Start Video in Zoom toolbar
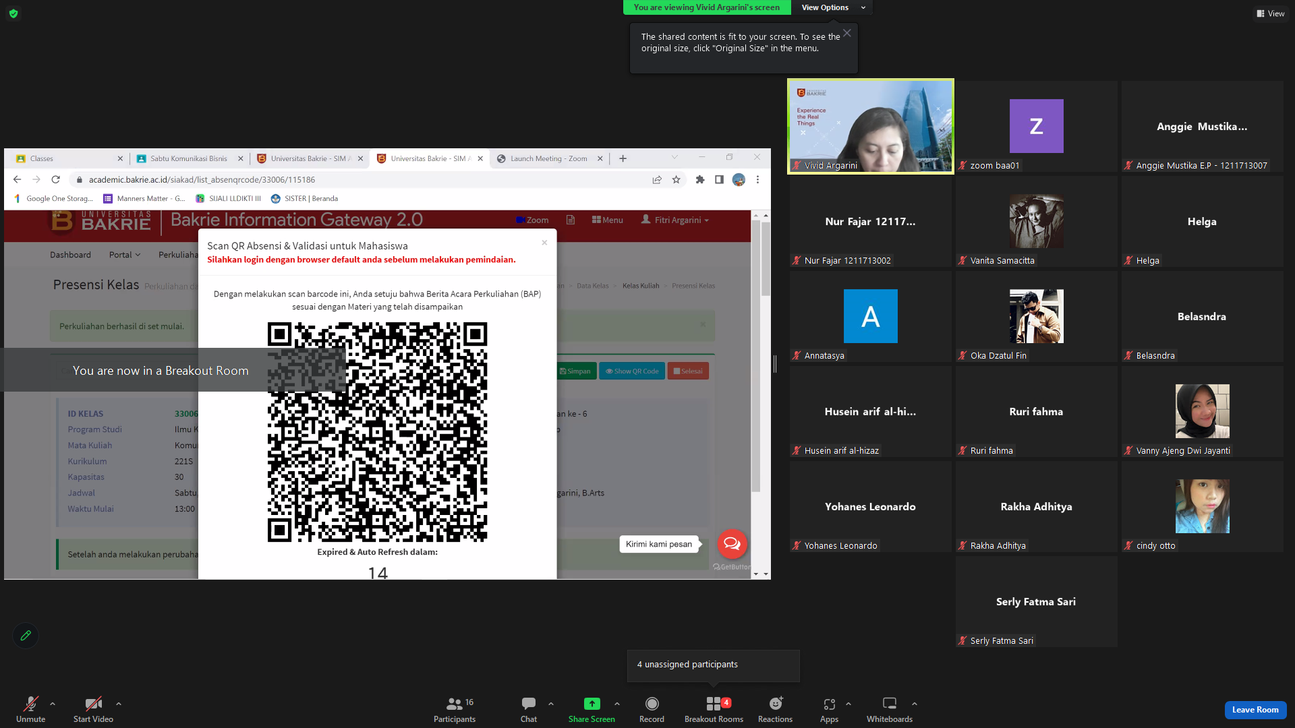1295x728 pixels. click(93, 709)
